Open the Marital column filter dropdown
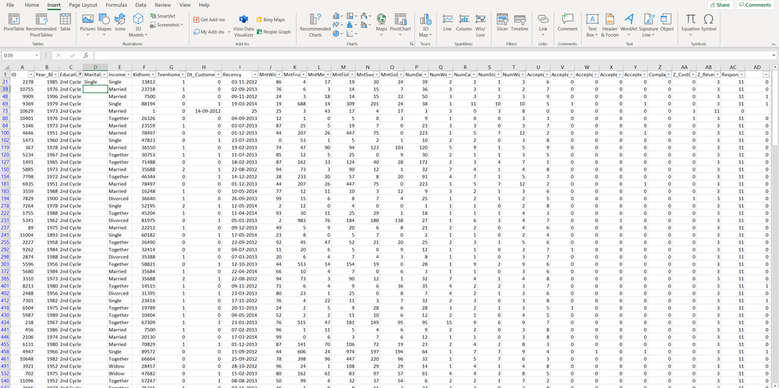779x388 pixels. click(x=105, y=75)
